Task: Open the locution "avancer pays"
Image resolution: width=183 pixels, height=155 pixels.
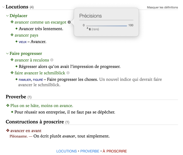Action: [x=26, y=35]
